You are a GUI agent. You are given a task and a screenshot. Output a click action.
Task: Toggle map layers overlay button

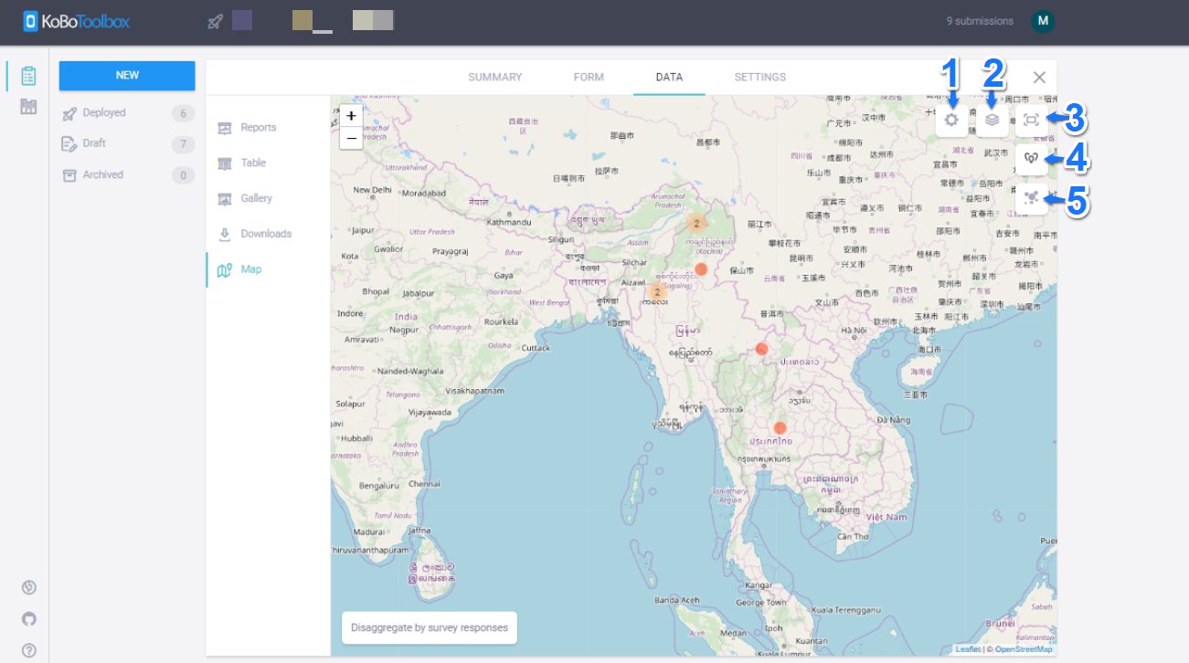coord(992,120)
